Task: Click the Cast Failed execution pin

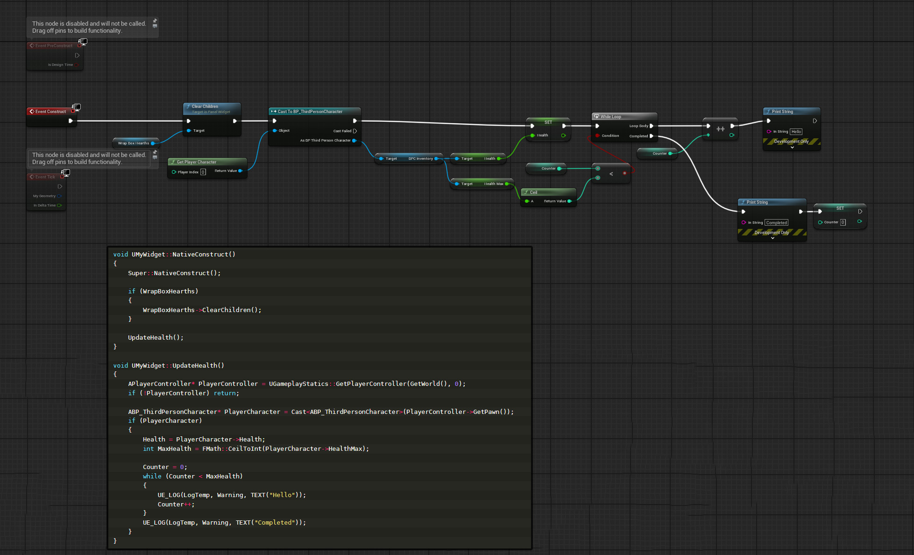Action: 355,131
